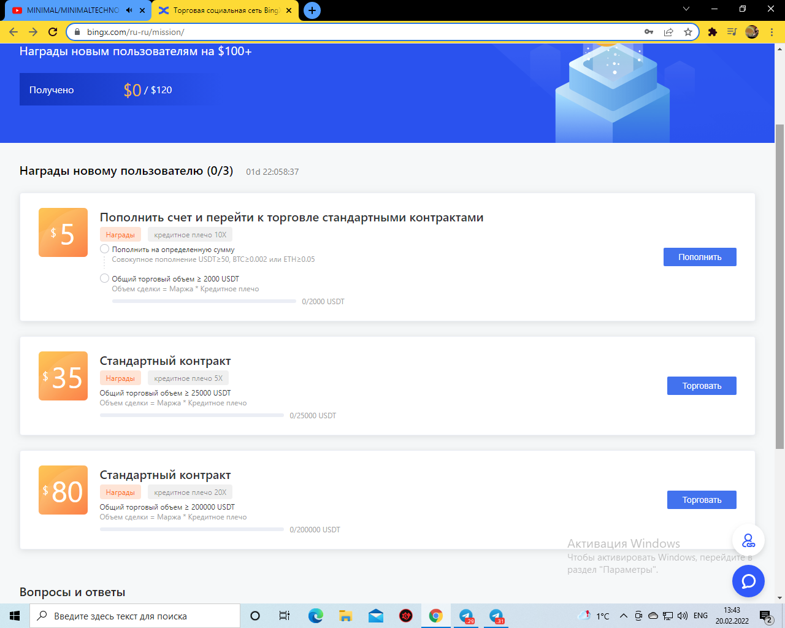Select the BingX trading network tab

tap(225, 10)
